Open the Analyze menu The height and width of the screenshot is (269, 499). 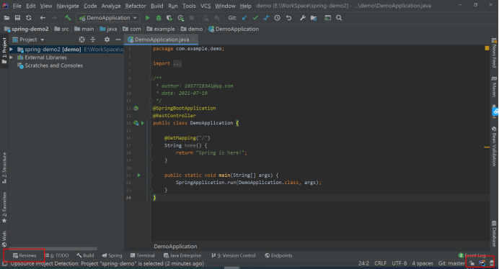point(111,6)
